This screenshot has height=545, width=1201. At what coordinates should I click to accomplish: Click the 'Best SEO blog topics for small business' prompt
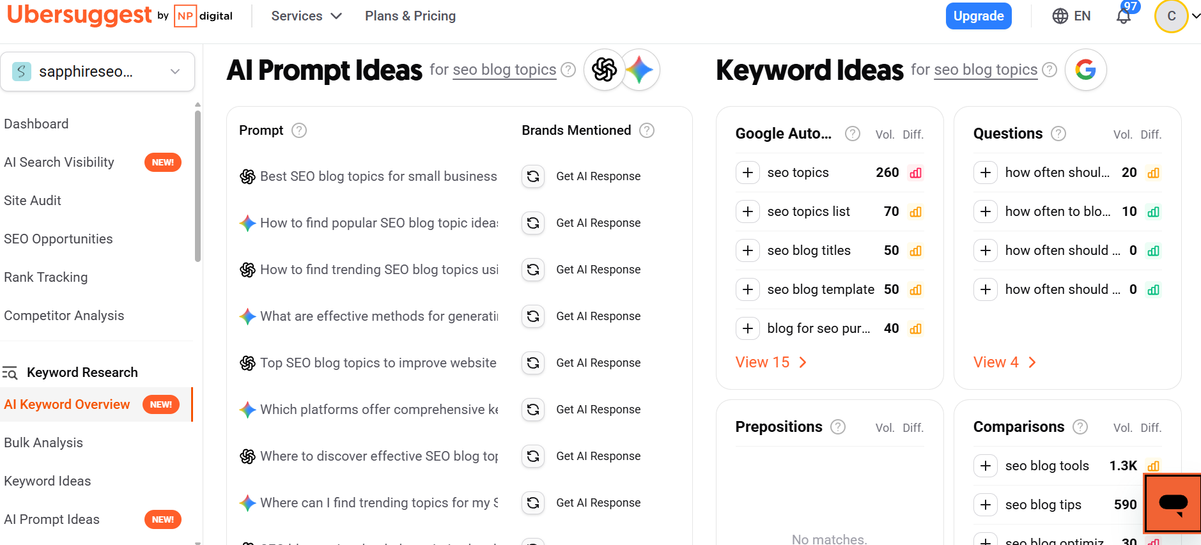coord(378,176)
